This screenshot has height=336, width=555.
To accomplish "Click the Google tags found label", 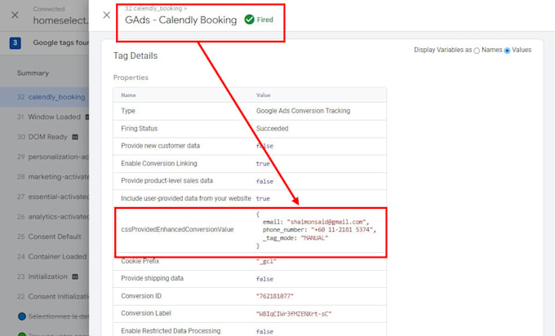I will point(61,42).
